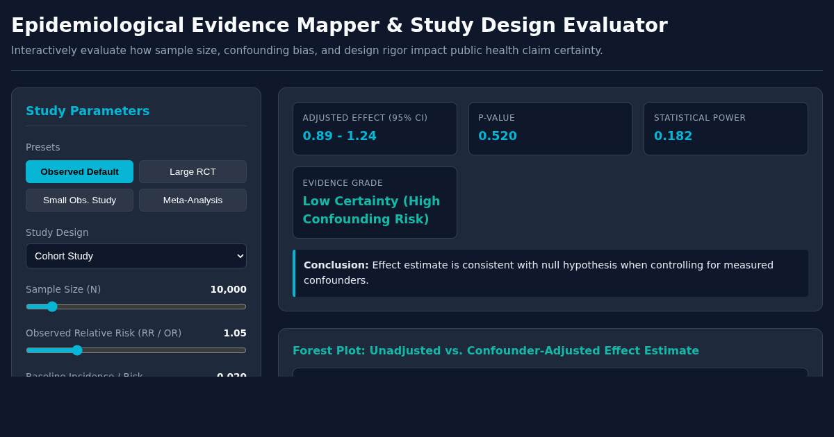Click the sample size value 10,000

[x=228, y=289]
